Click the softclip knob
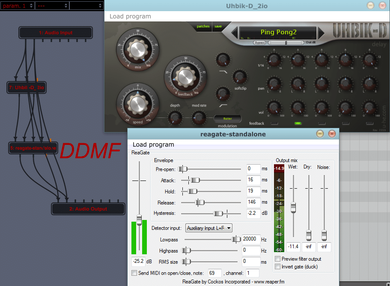 pyautogui.click(x=239, y=77)
